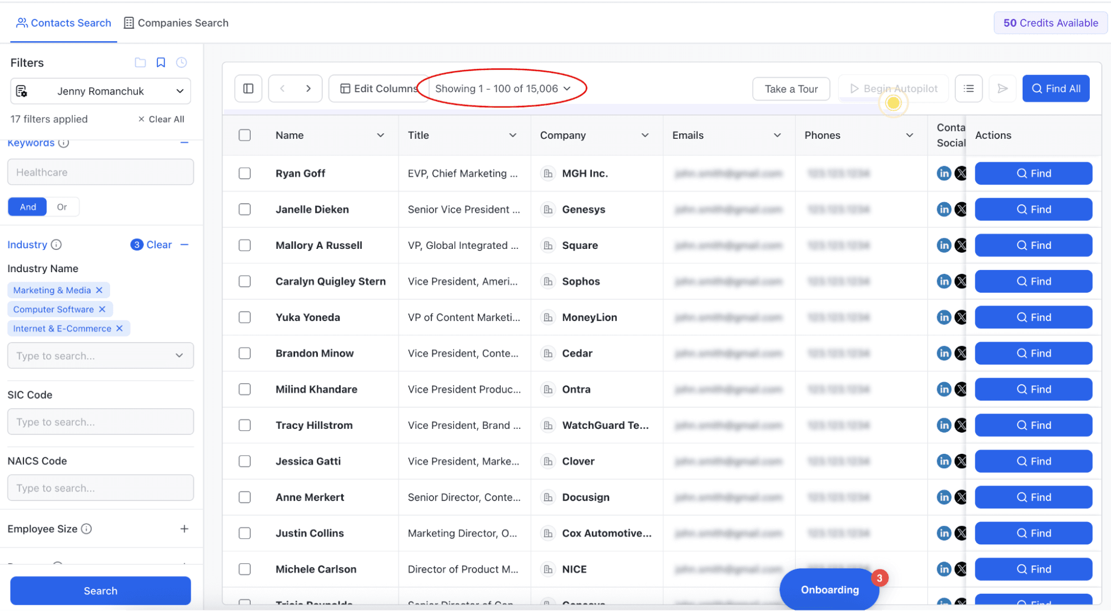The width and height of the screenshot is (1111, 611).
Task: Open saved filter folders icon
Action: point(140,62)
